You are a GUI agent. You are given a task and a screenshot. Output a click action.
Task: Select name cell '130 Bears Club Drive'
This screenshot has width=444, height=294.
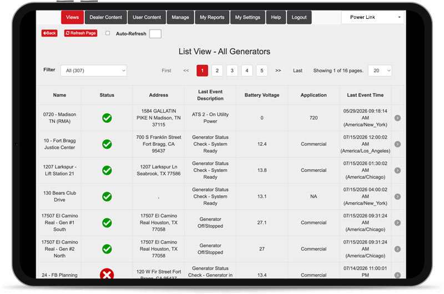[x=59, y=196]
